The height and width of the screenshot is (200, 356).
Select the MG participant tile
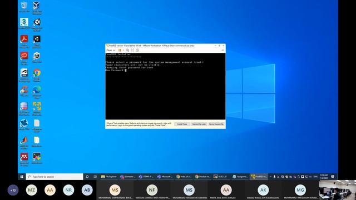[x=300, y=190]
